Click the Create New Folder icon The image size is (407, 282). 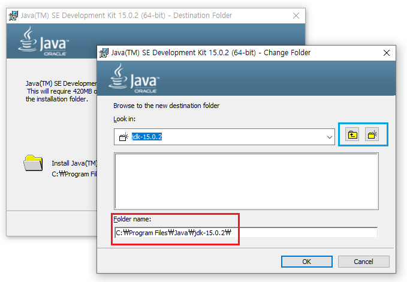372,134
